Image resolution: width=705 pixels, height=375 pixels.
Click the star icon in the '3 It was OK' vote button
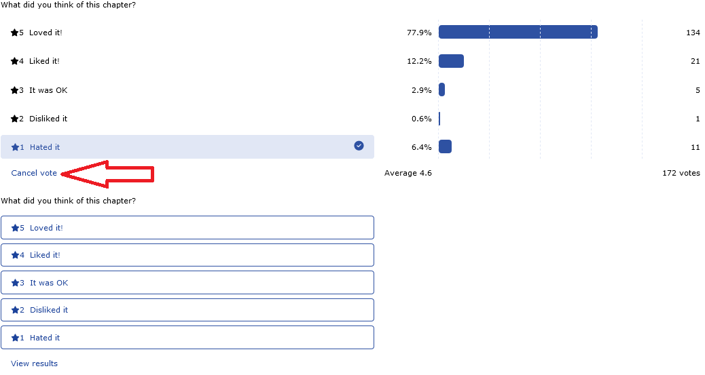click(15, 283)
